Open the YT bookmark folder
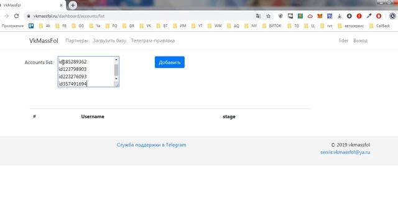This screenshot has width=398, height=224. (197, 26)
